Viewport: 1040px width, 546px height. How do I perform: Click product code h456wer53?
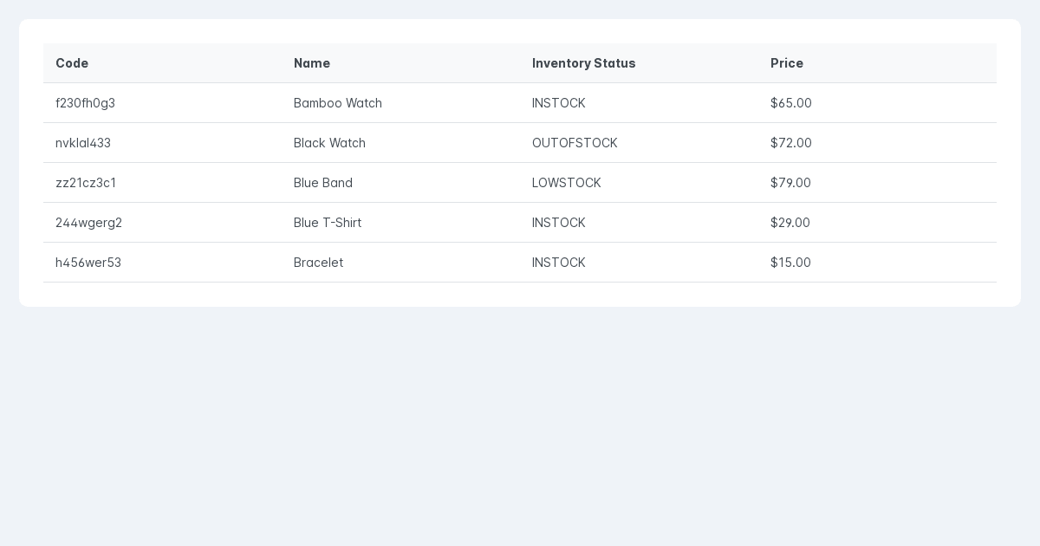coord(88,263)
